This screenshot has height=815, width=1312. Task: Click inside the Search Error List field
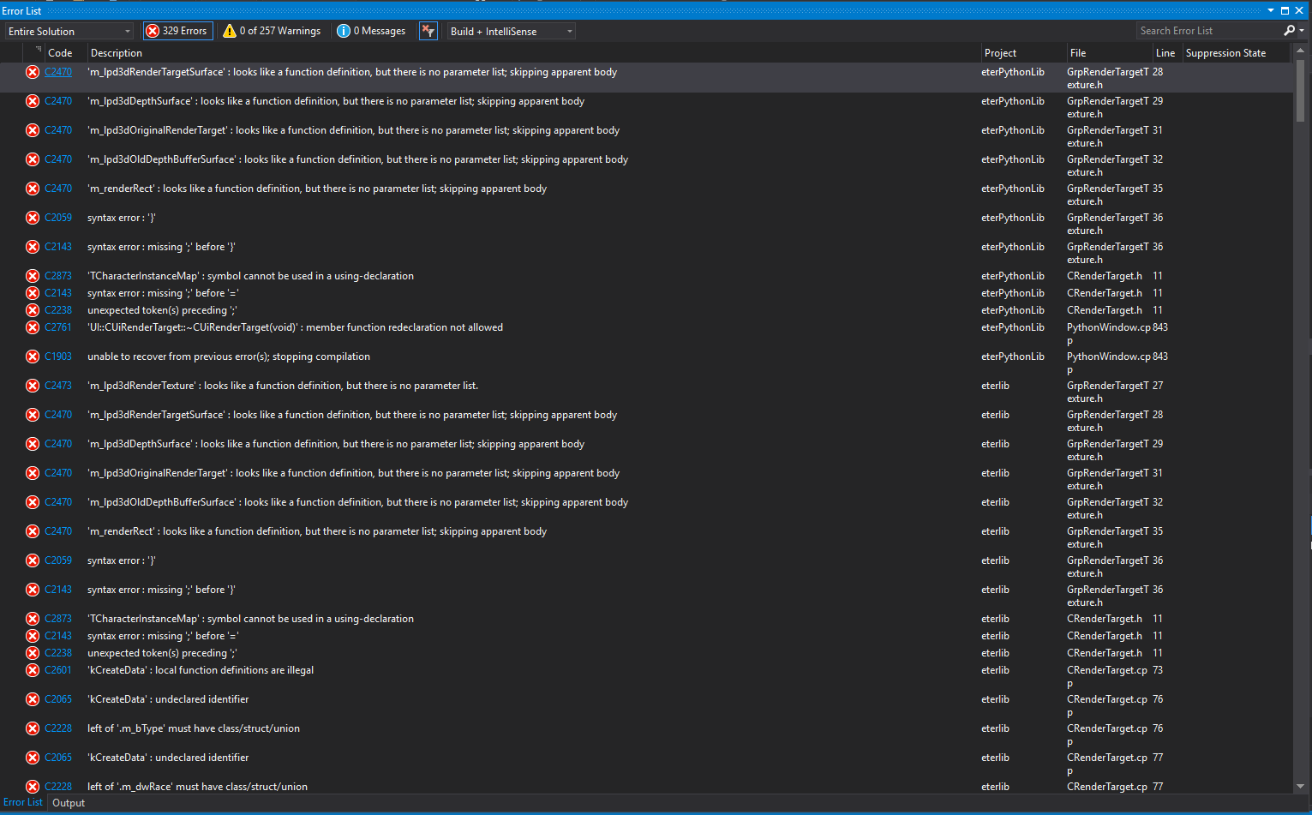[1200, 29]
